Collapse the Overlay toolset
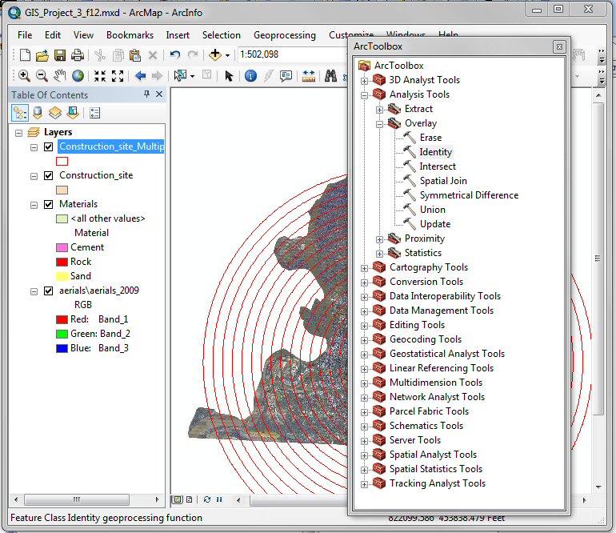The image size is (616, 533). tap(379, 124)
